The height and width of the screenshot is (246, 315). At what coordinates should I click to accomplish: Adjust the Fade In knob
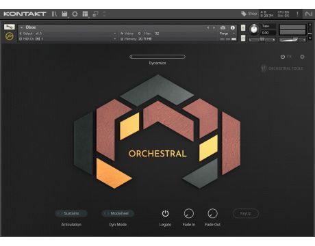coord(189,213)
